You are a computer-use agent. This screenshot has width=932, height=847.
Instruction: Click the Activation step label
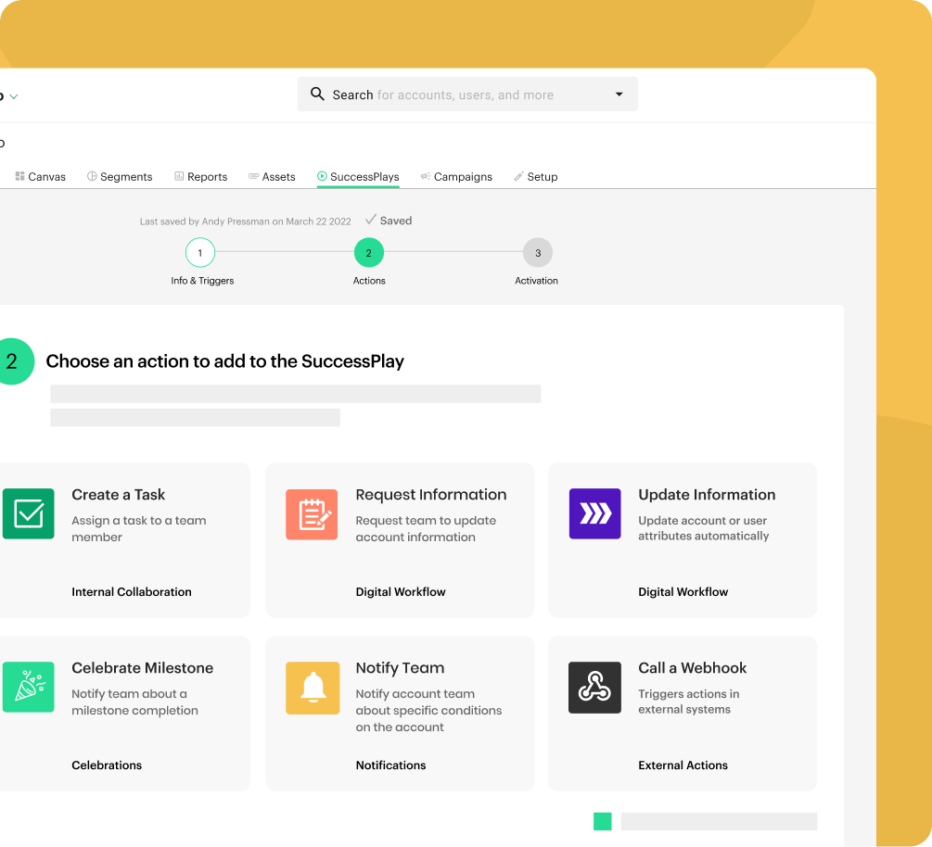click(x=536, y=281)
